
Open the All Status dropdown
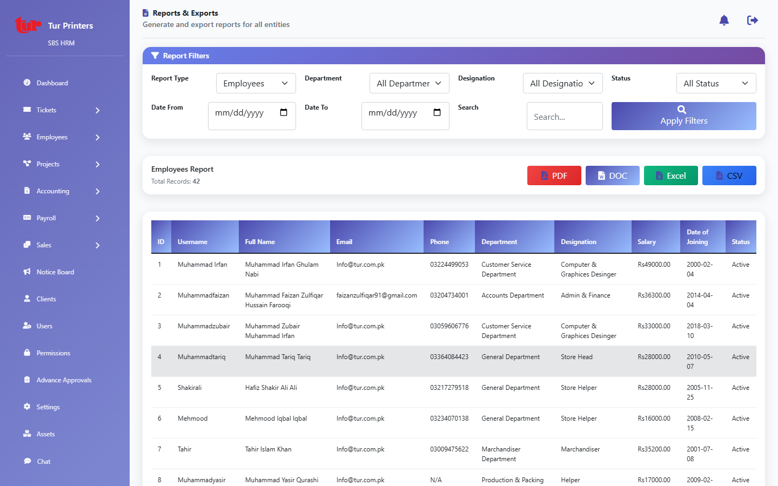[716, 84]
